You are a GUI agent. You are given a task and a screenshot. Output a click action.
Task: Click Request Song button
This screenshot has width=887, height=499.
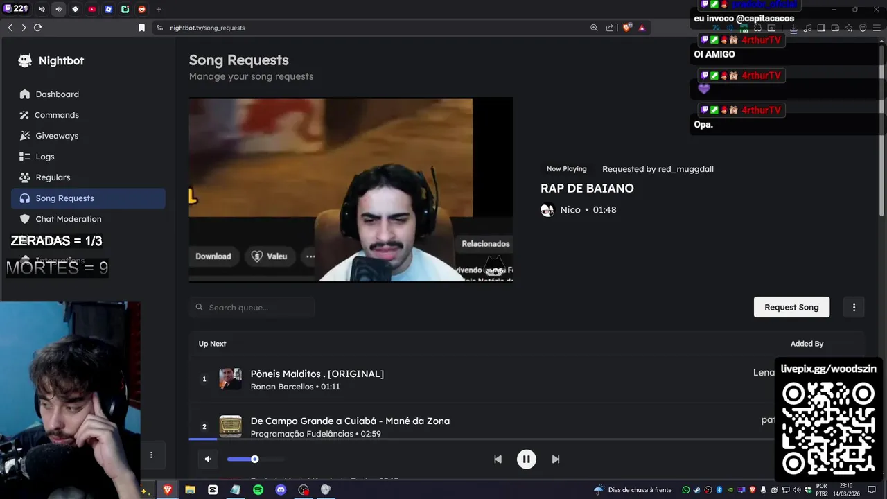pos(791,307)
